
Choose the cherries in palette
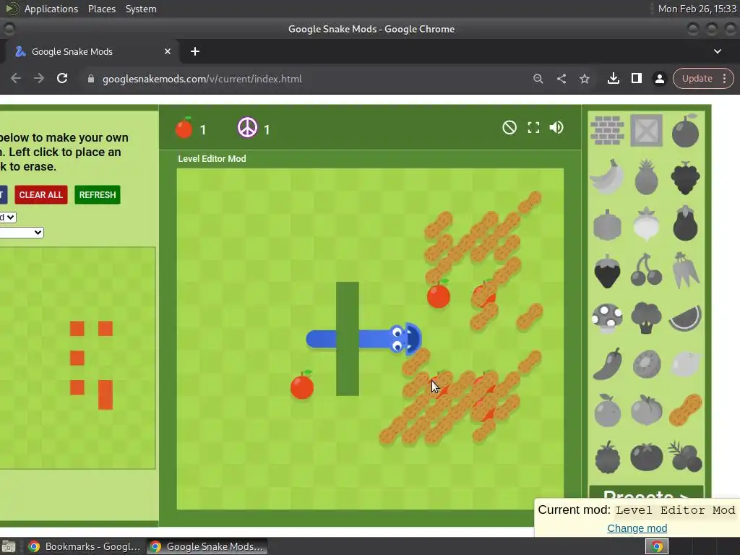646,270
